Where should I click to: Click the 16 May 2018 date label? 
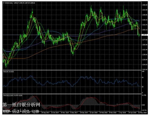pyautogui.click(x=142, y=113)
